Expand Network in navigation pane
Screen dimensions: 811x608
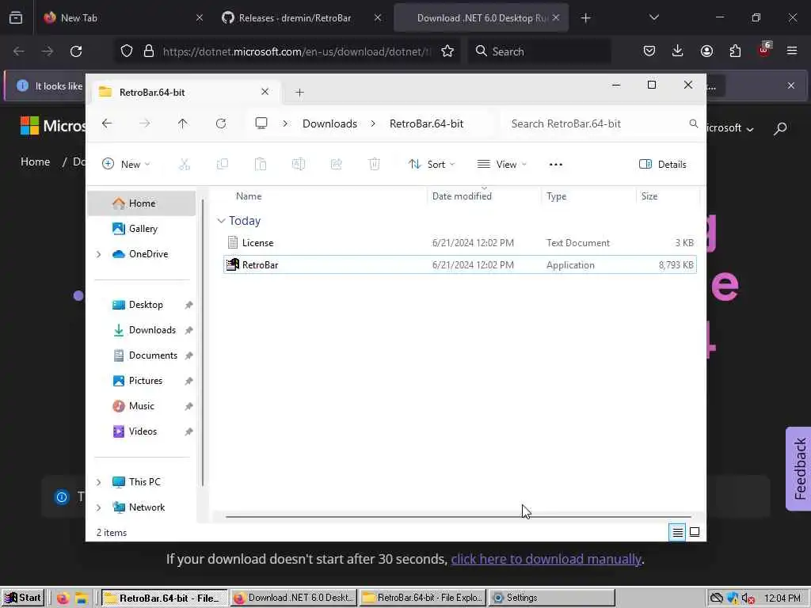[x=99, y=507]
